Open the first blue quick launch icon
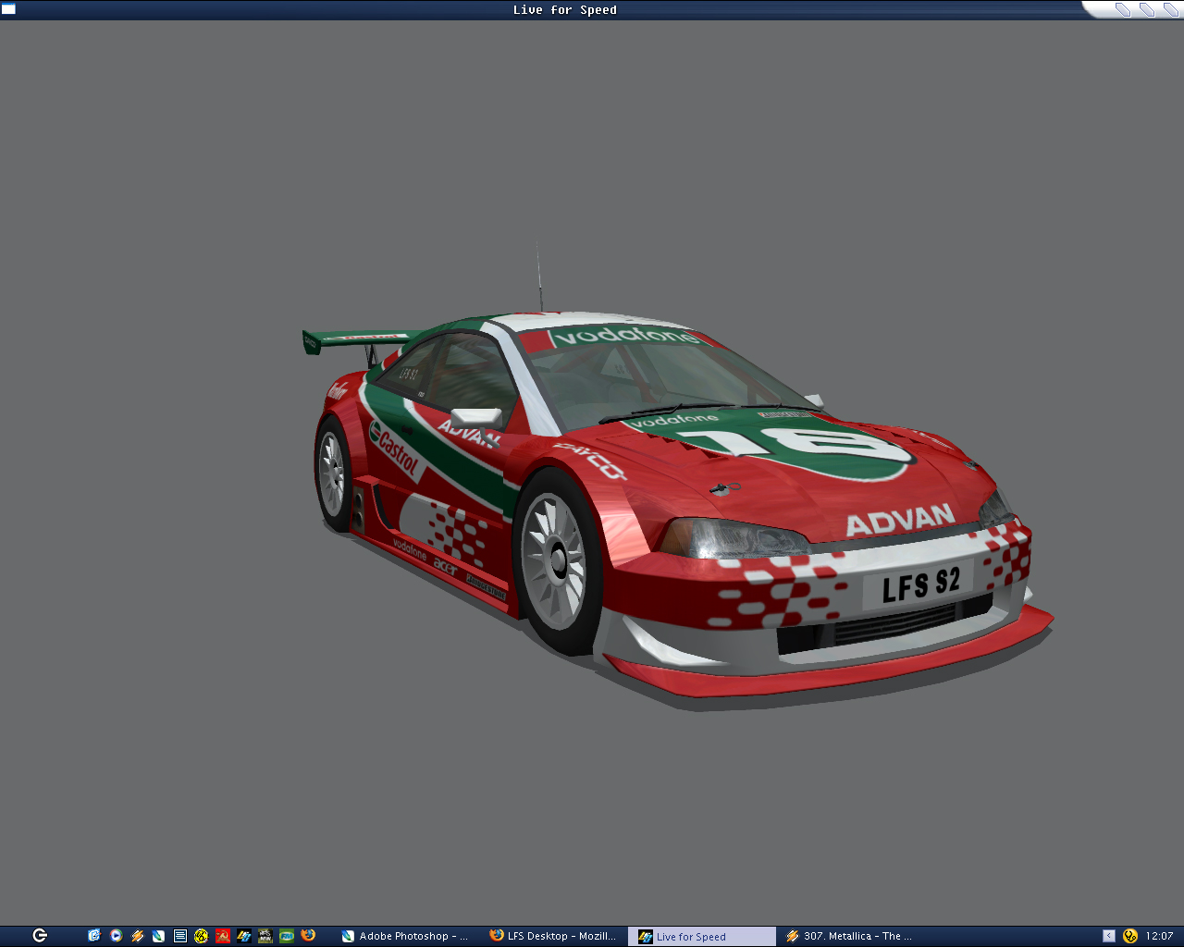 94,936
